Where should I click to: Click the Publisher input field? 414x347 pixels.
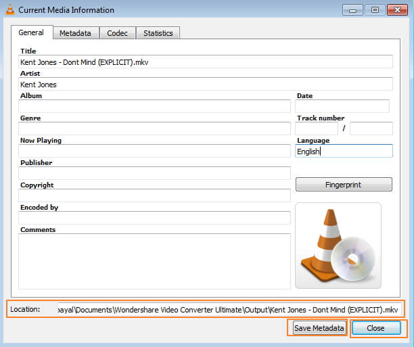pos(154,173)
